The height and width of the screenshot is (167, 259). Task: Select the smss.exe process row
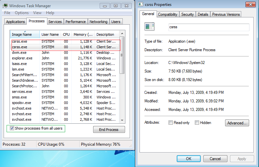tap(65, 97)
